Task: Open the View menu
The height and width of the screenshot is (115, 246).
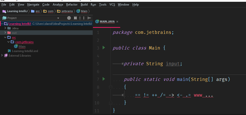Action: pyautogui.click(x=21, y=5)
